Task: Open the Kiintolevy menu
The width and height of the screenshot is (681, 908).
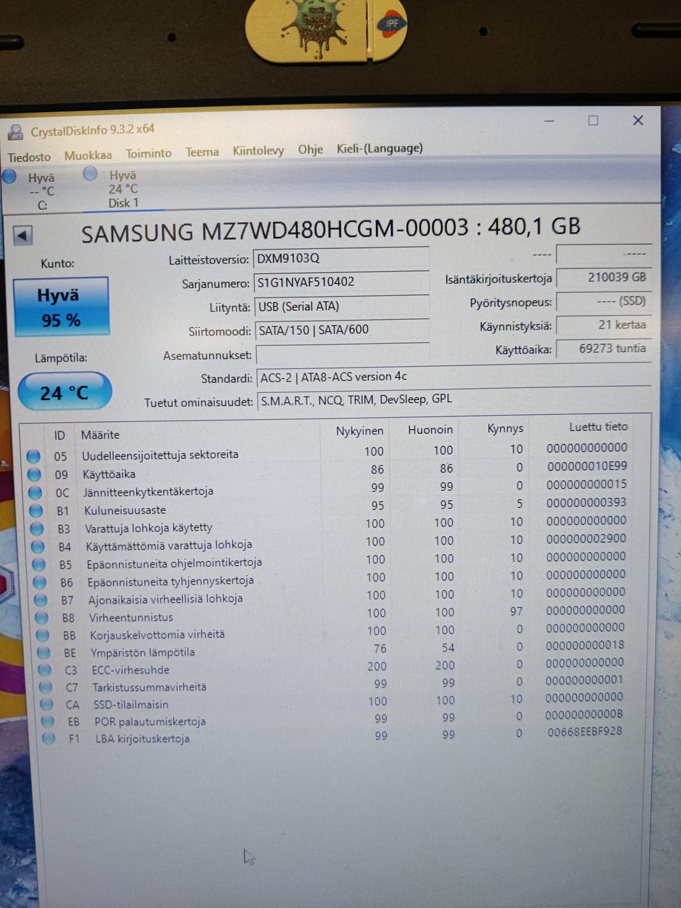Action: point(258,150)
